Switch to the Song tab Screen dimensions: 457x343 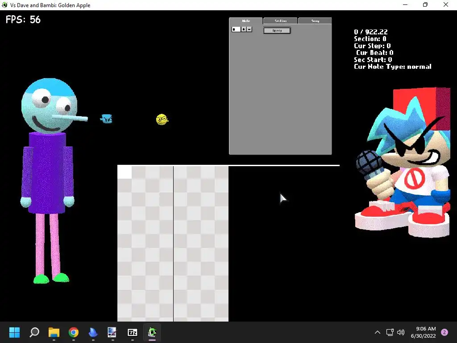pos(315,21)
